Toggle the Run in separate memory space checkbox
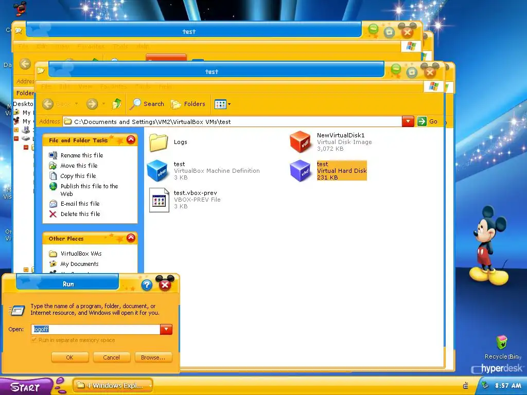The image size is (527, 395). pos(34,340)
